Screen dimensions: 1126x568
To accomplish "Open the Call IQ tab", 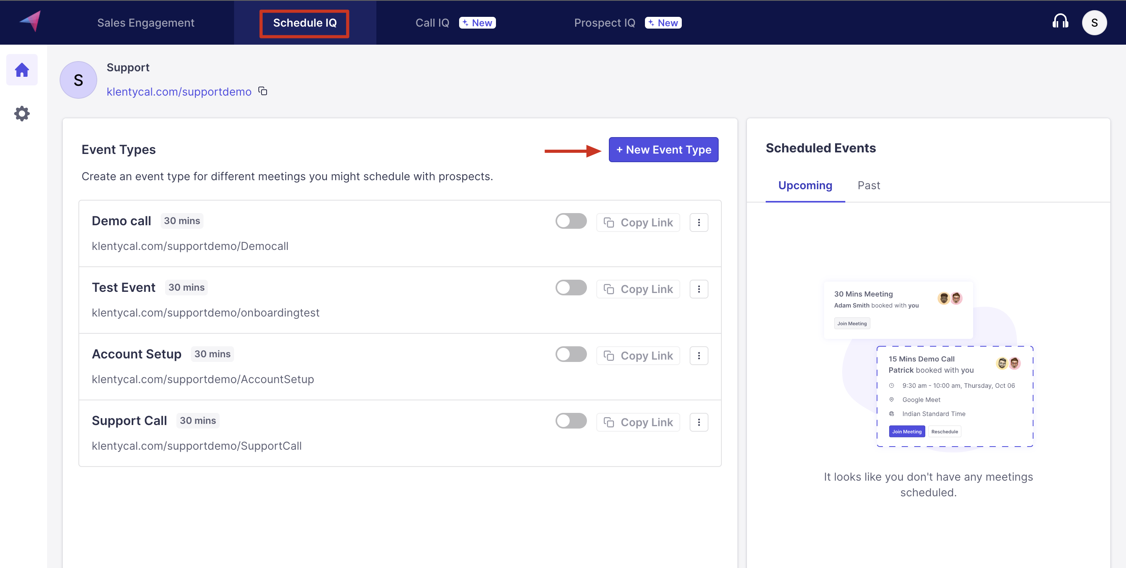I will (432, 23).
